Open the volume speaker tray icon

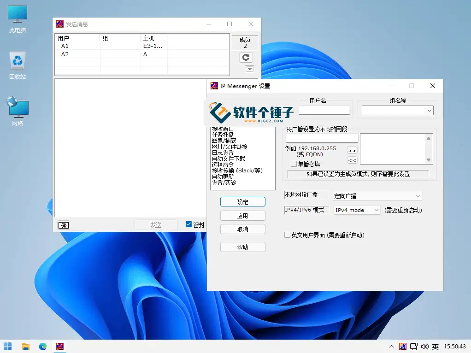pos(425,347)
